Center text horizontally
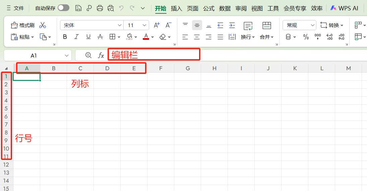This screenshot has width=367, height=191. point(197,37)
